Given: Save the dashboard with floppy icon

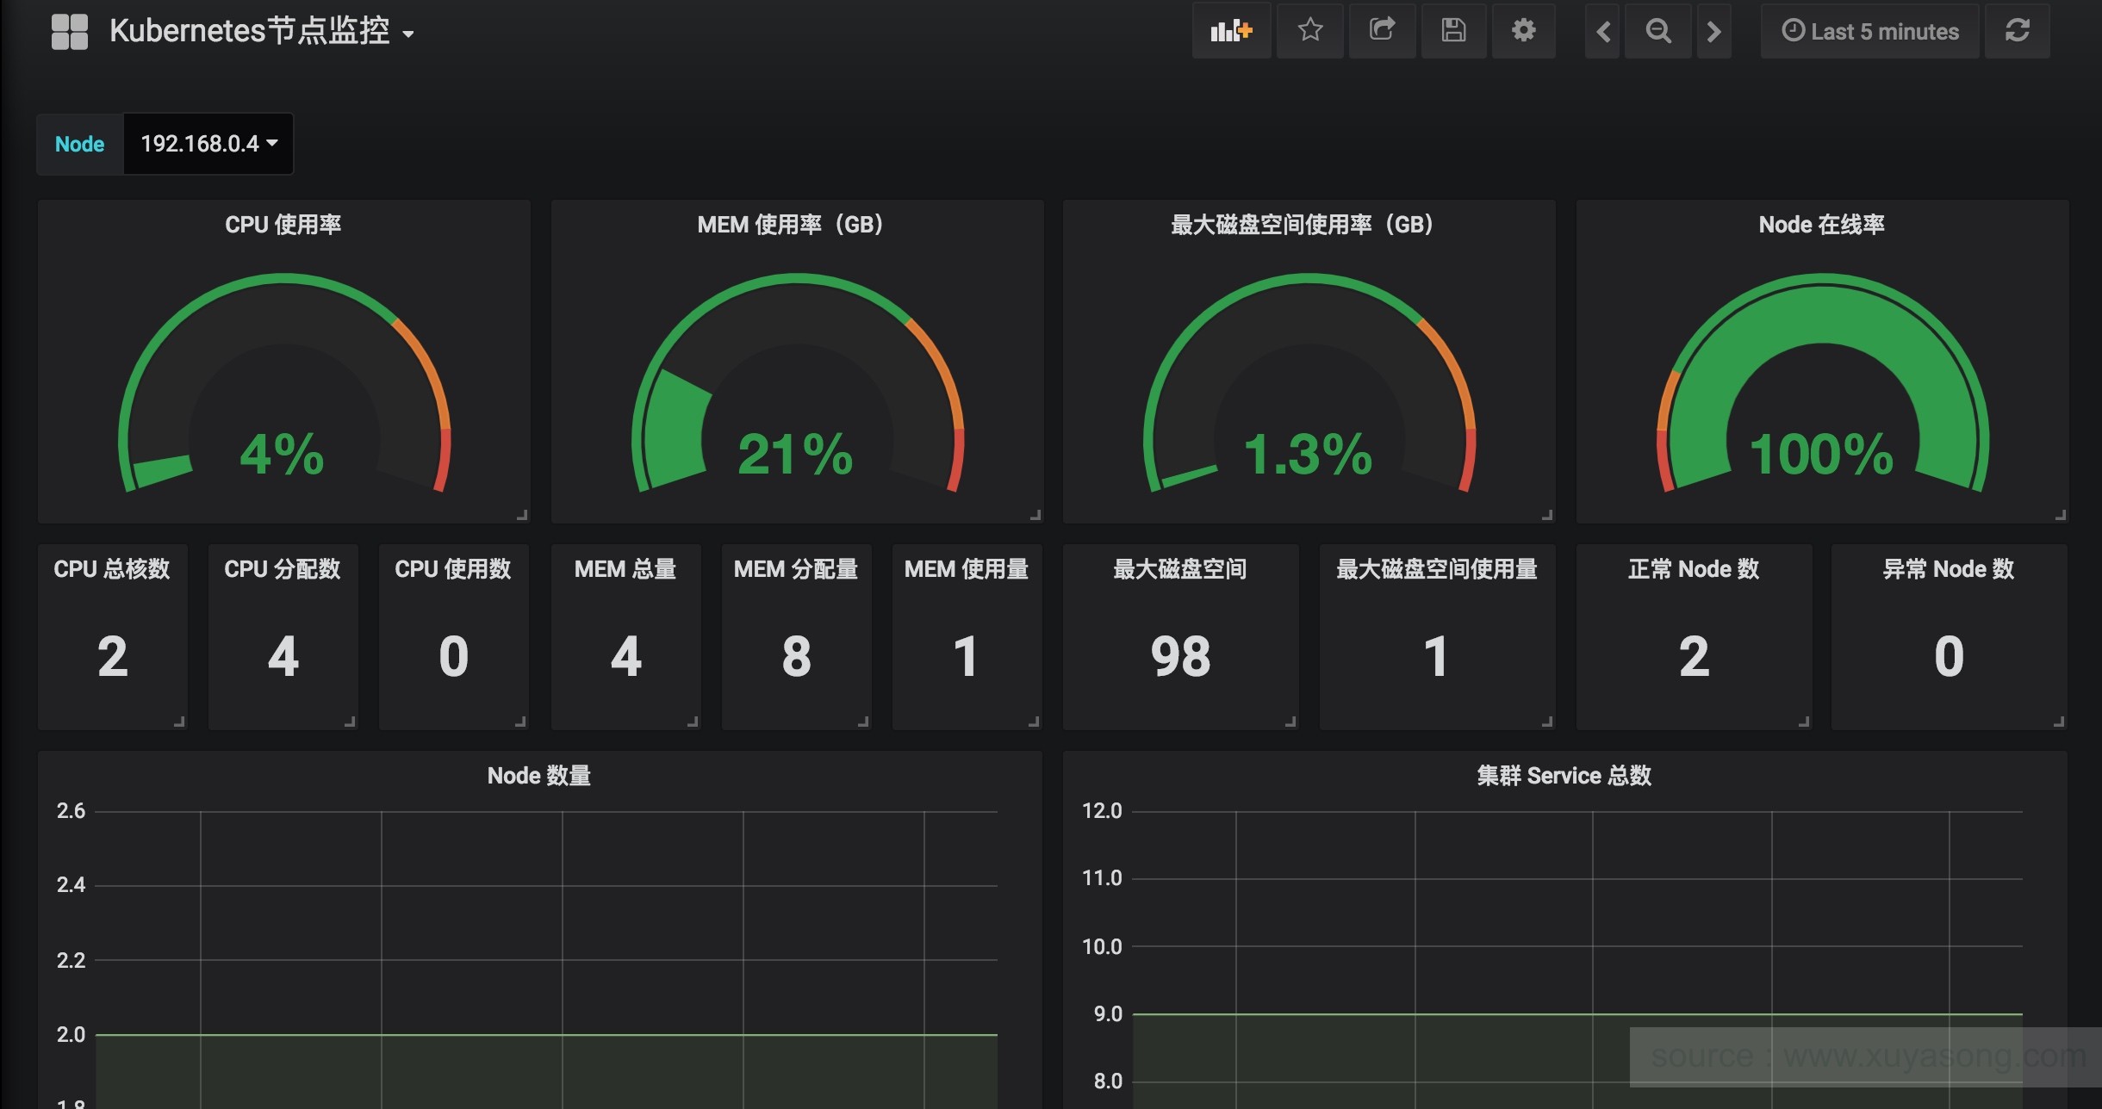Looking at the screenshot, I should 1453,32.
